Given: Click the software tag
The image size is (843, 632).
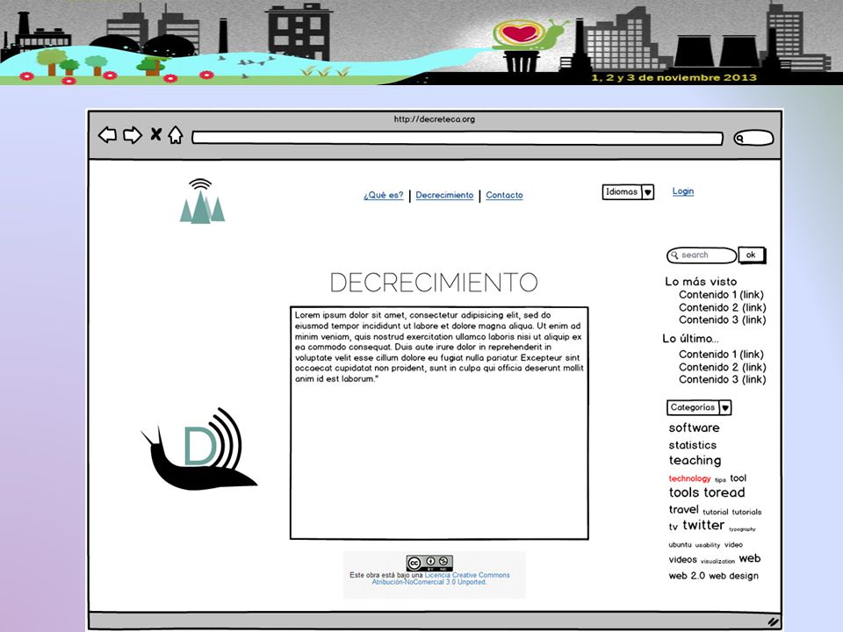Looking at the screenshot, I should point(694,427).
